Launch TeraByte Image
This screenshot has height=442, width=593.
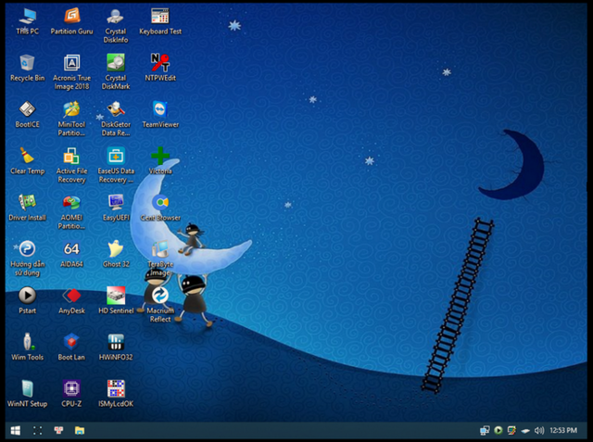(x=160, y=259)
